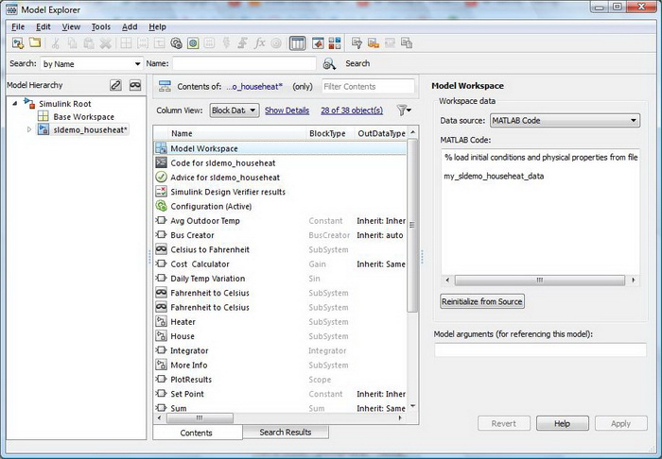The width and height of the screenshot is (662, 459).
Task: Click the Name search input field
Action: (x=244, y=64)
